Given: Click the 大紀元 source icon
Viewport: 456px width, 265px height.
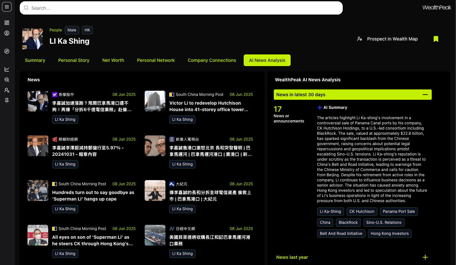Looking at the screenshot, I should point(172,184).
